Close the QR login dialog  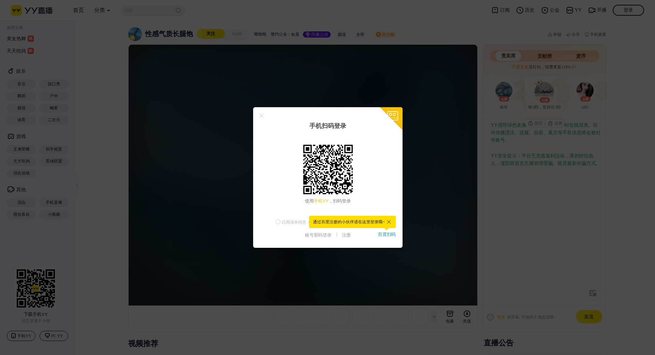point(261,116)
